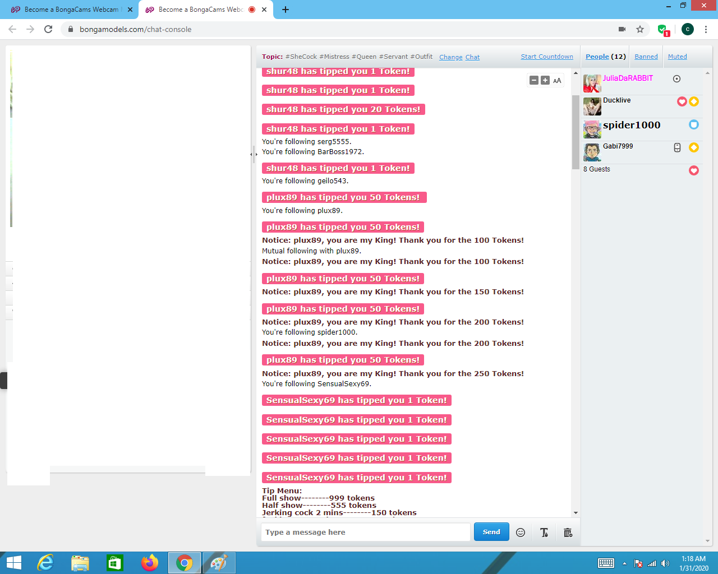The height and width of the screenshot is (574, 718).
Task: Click the Start Countdown link
Action: pos(547,57)
